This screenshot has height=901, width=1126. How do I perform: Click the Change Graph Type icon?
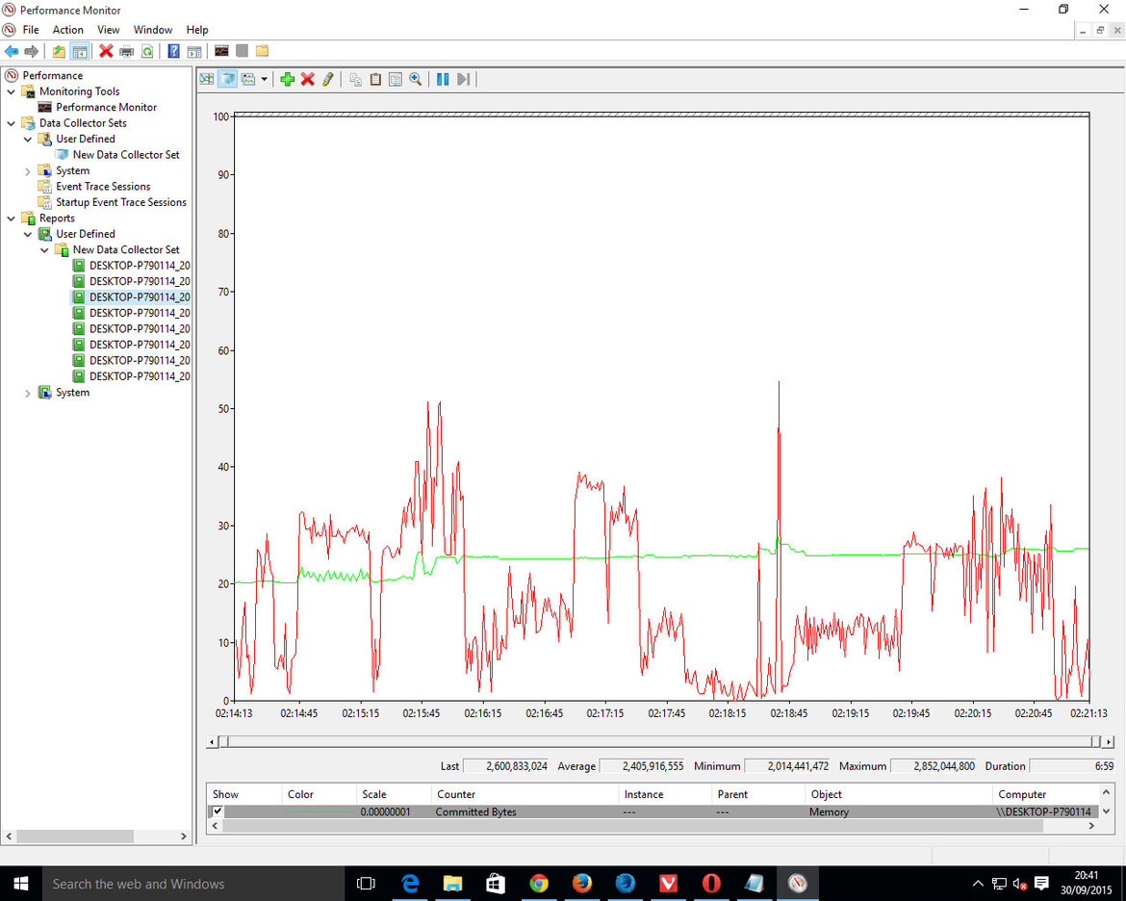[248, 79]
